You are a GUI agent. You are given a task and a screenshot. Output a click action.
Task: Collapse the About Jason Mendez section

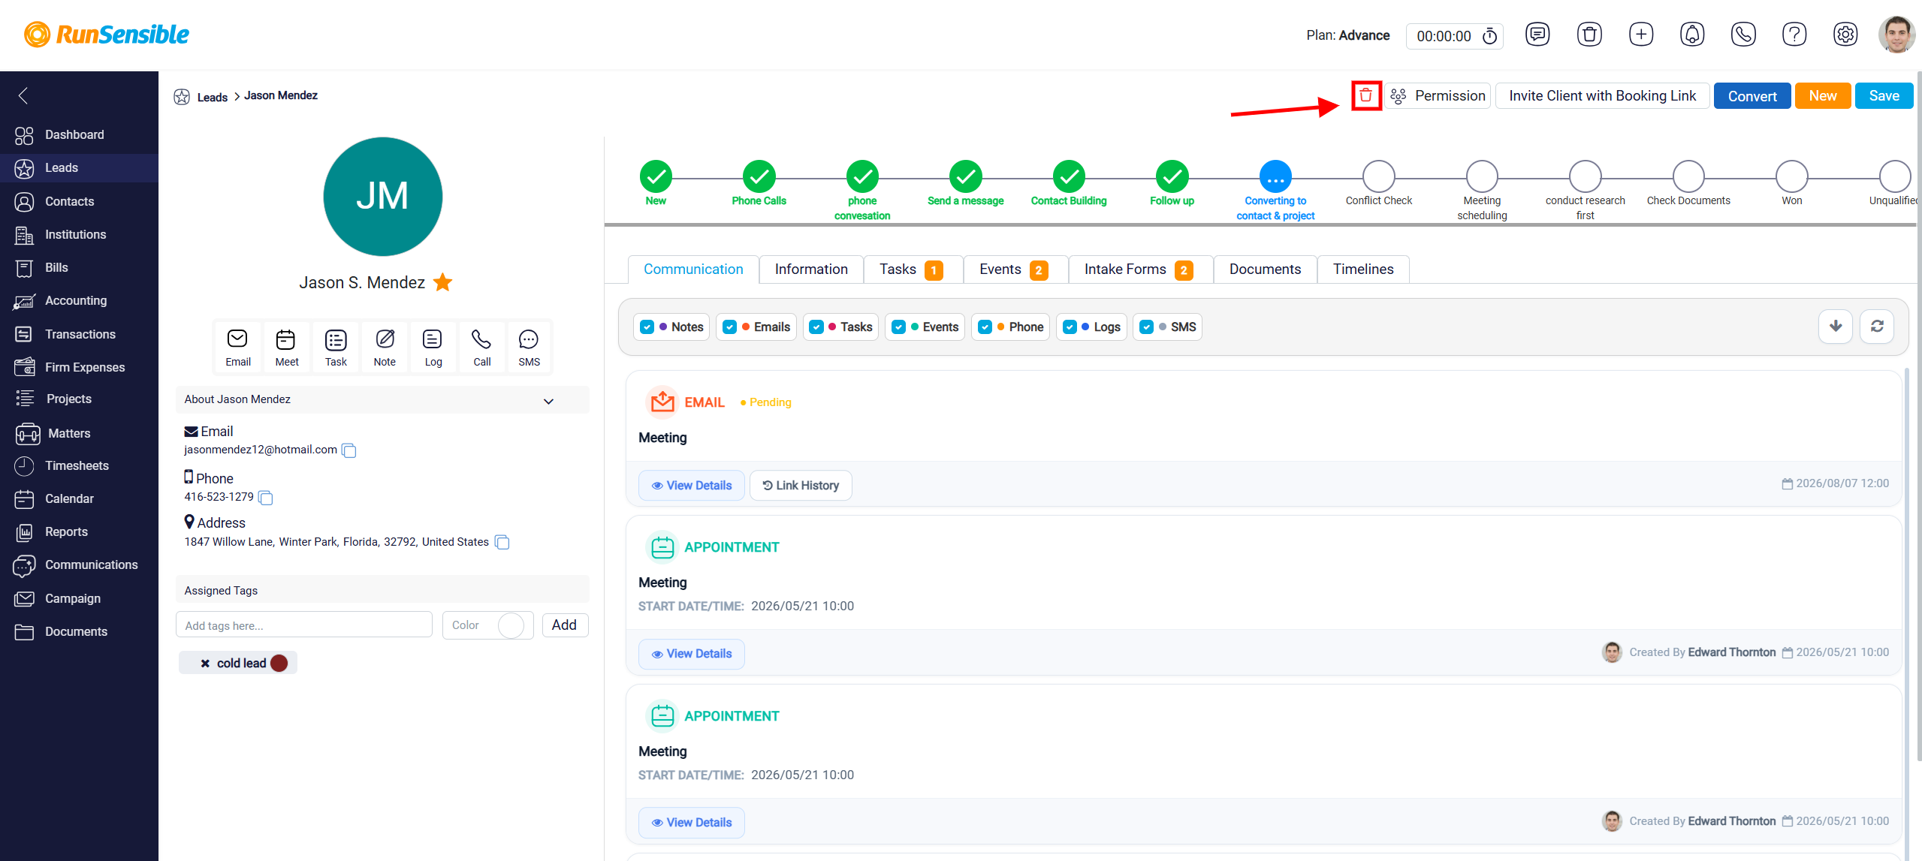(x=548, y=401)
